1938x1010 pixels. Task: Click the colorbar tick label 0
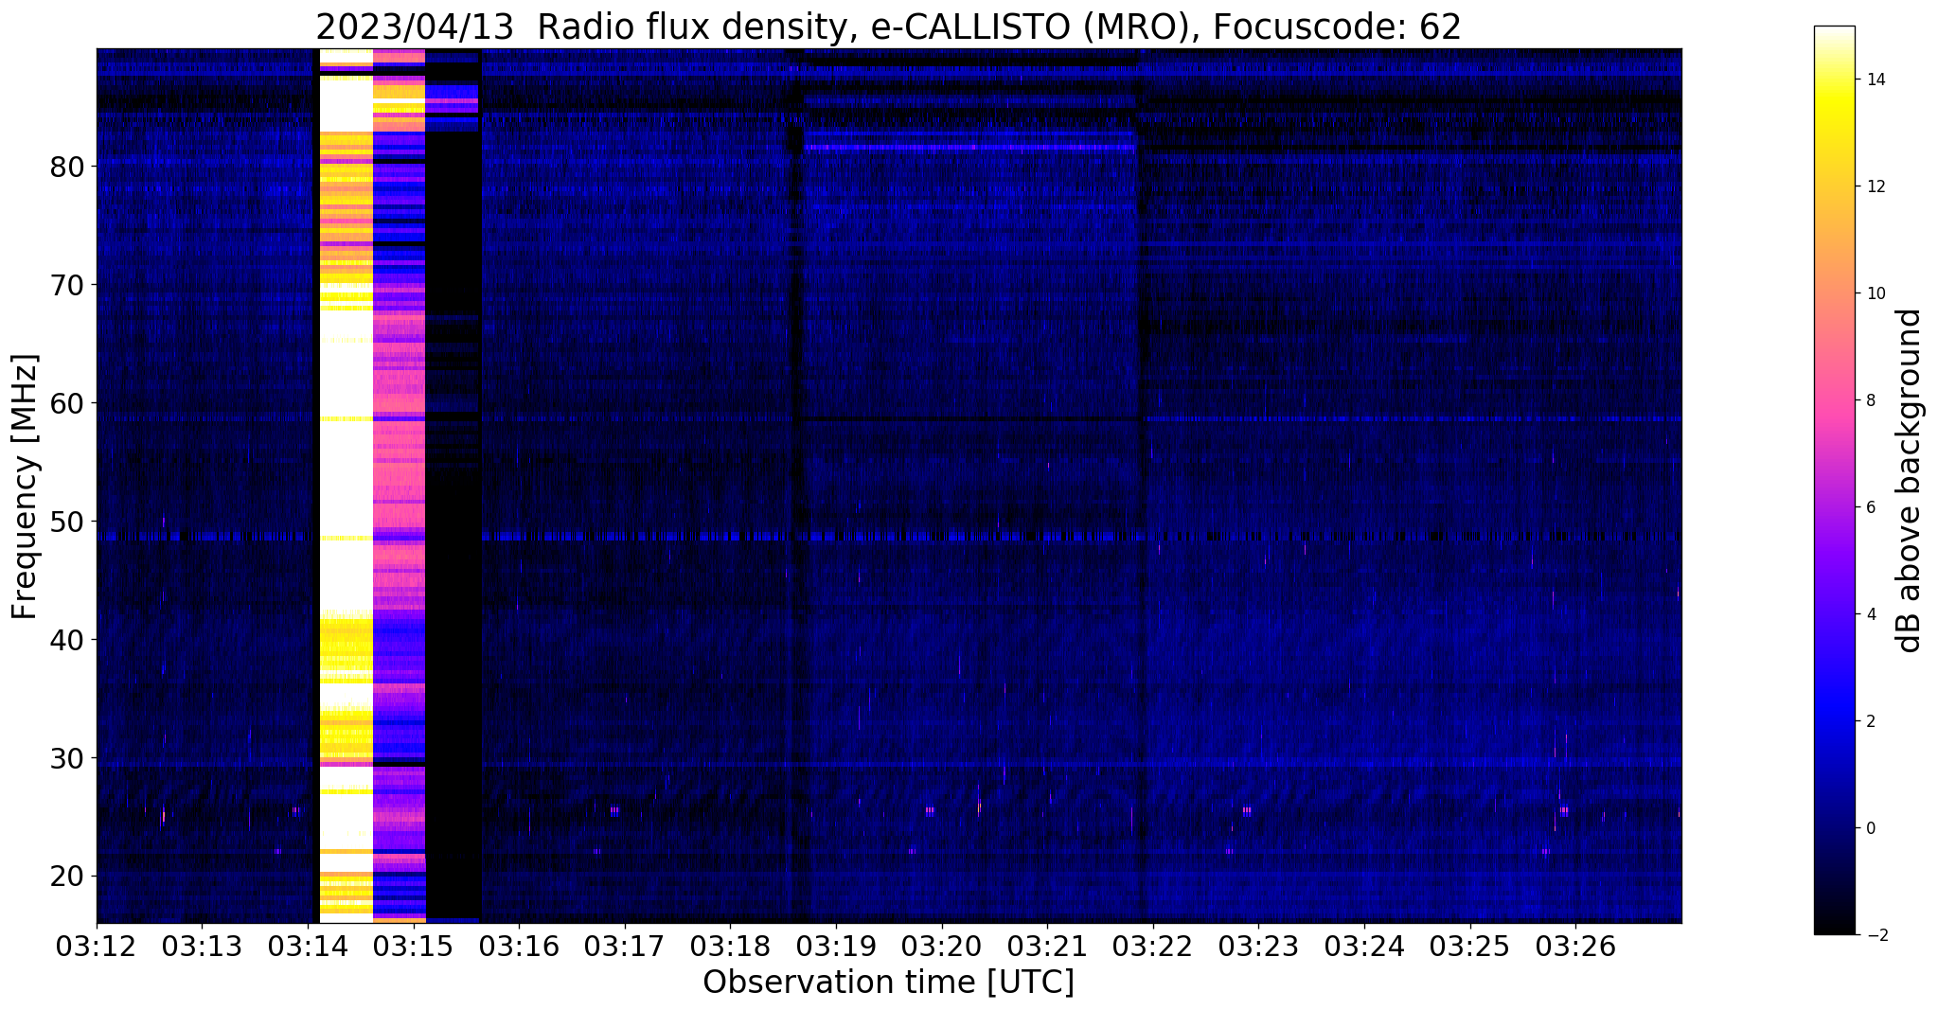click(x=1870, y=828)
